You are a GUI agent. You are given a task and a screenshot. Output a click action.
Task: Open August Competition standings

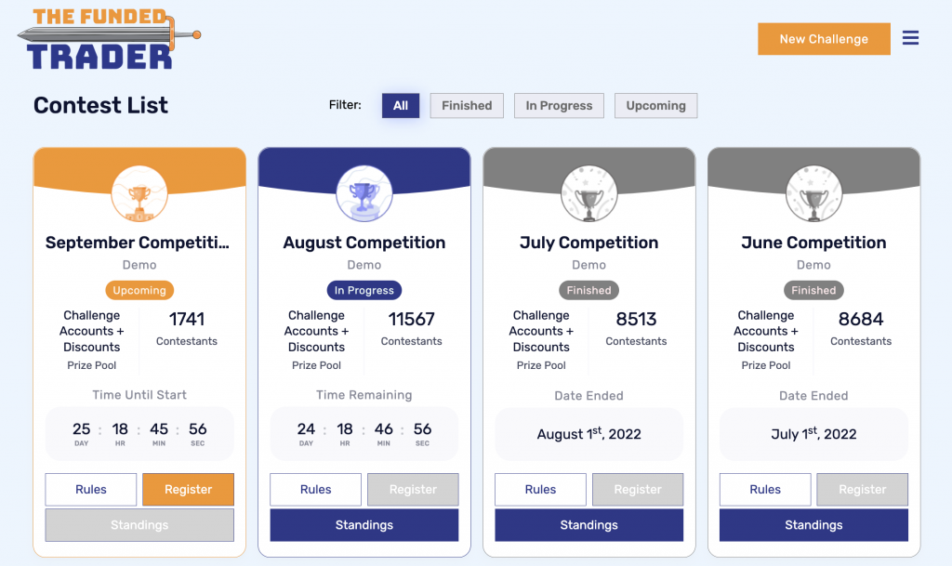click(364, 525)
